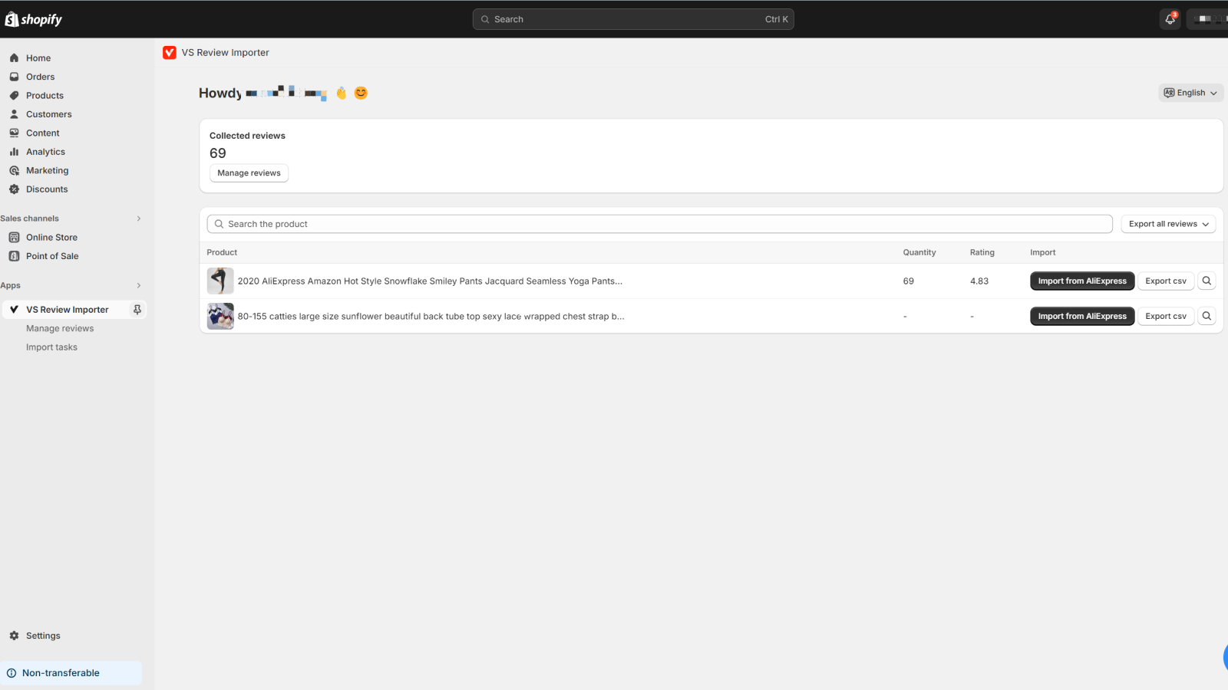Expand the Sales channels section

[x=139, y=219]
